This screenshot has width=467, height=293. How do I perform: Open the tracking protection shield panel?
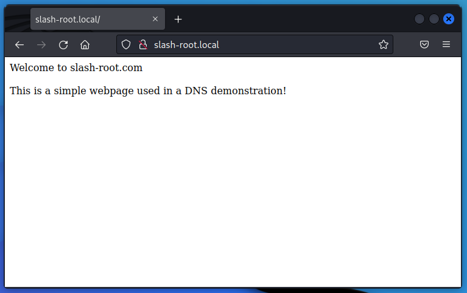126,44
